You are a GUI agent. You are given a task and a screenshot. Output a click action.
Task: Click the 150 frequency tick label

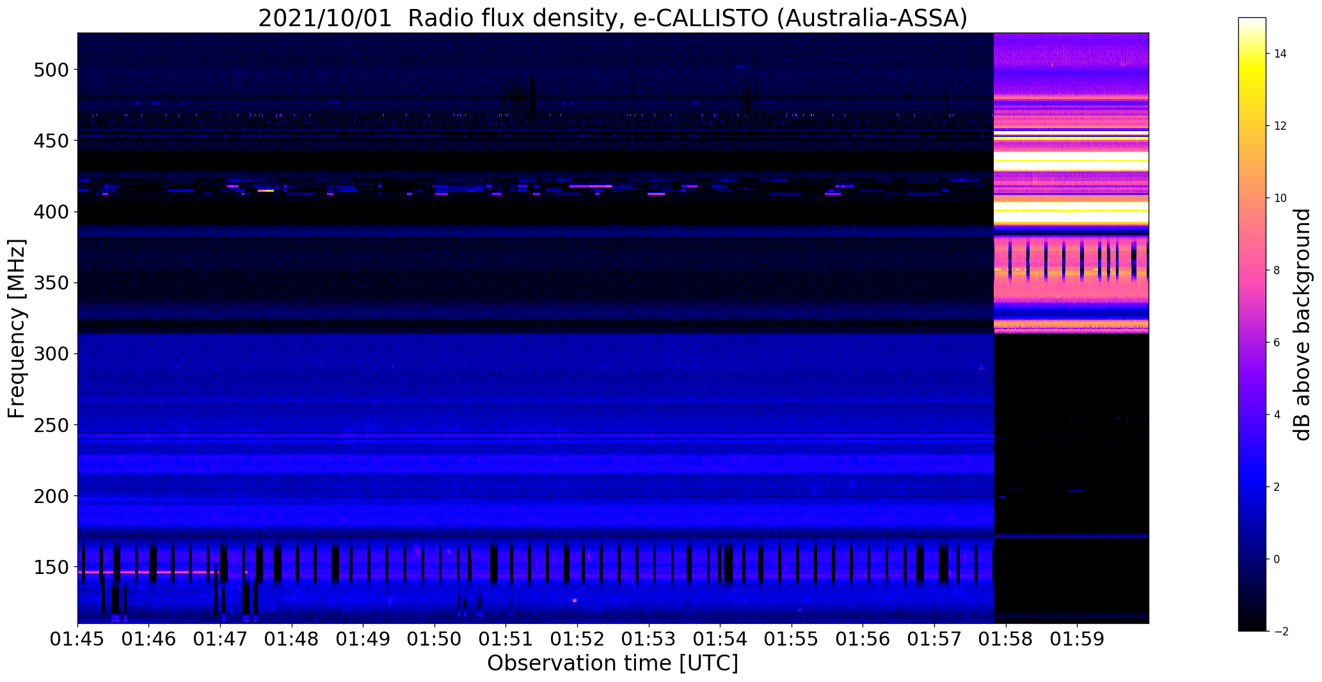coord(50,567)
